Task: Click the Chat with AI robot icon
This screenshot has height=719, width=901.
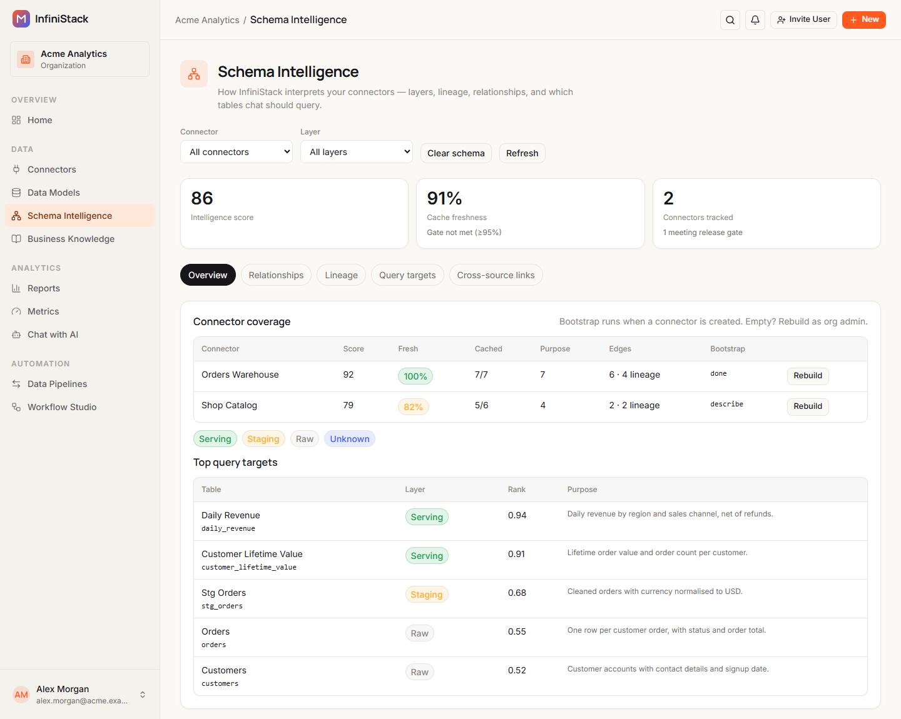Action: pyautogui.click(x=16, y=334)
